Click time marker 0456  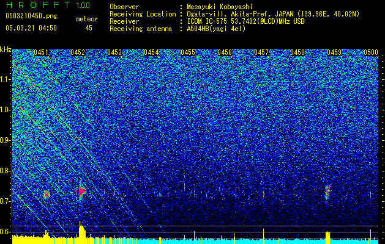(225, 52)
